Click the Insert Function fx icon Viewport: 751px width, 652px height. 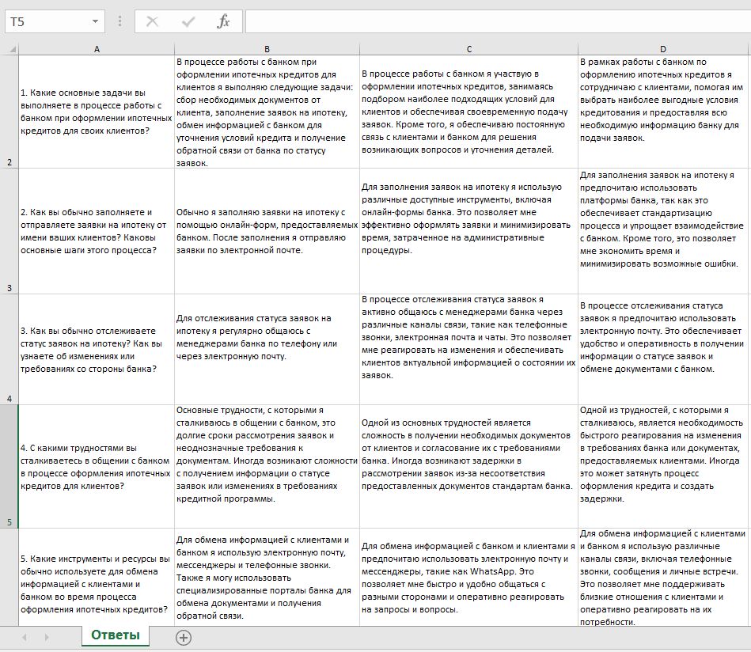(224, 21)
